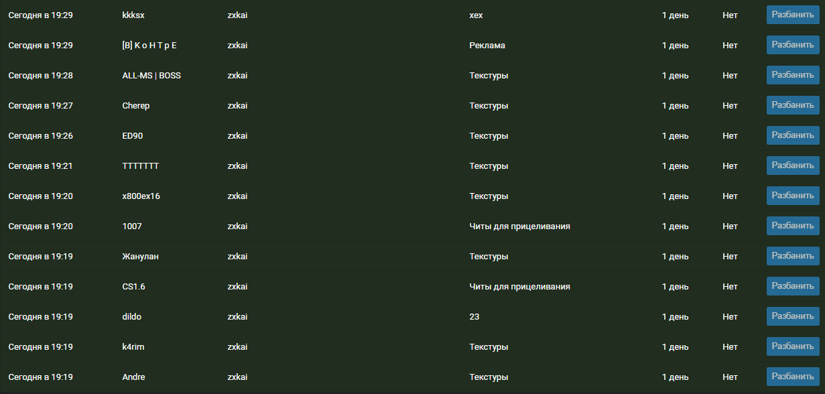Click Разбанить for player kkksx
825x394 pixels.
(x=793, y=15)
